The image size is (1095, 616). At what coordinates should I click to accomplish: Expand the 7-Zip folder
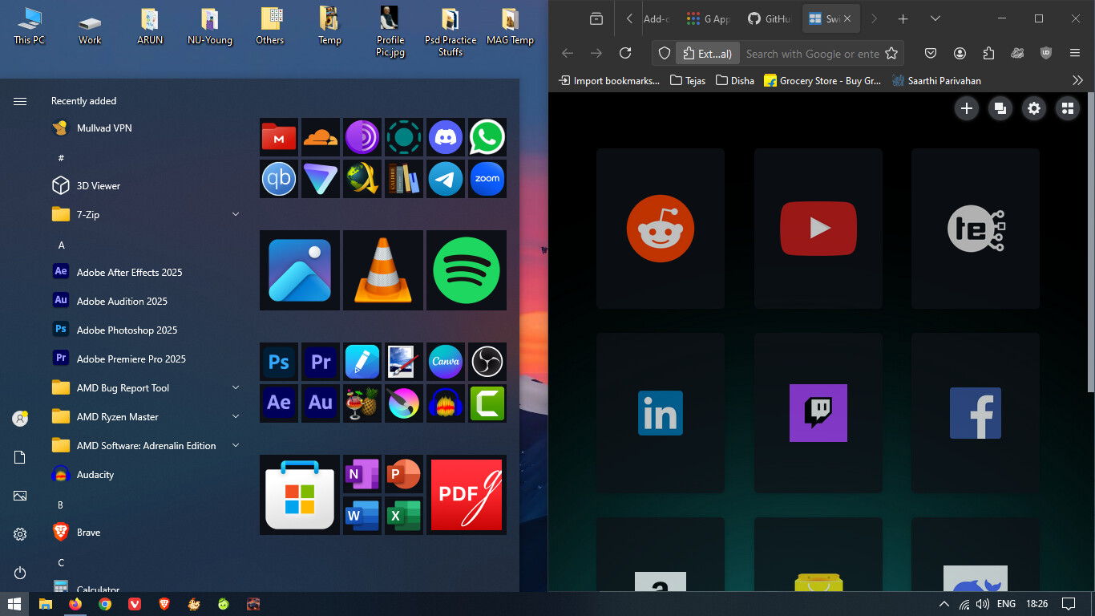(x=236, y=214)
